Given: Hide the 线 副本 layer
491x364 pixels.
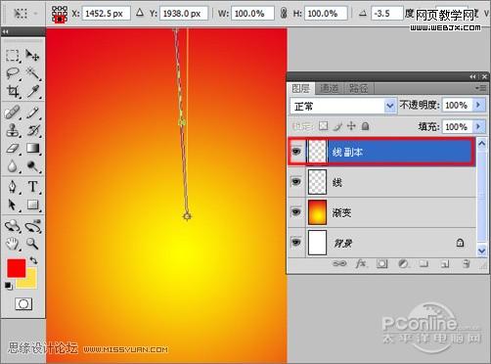Looking at the screenshot, I should coord(296,152).
